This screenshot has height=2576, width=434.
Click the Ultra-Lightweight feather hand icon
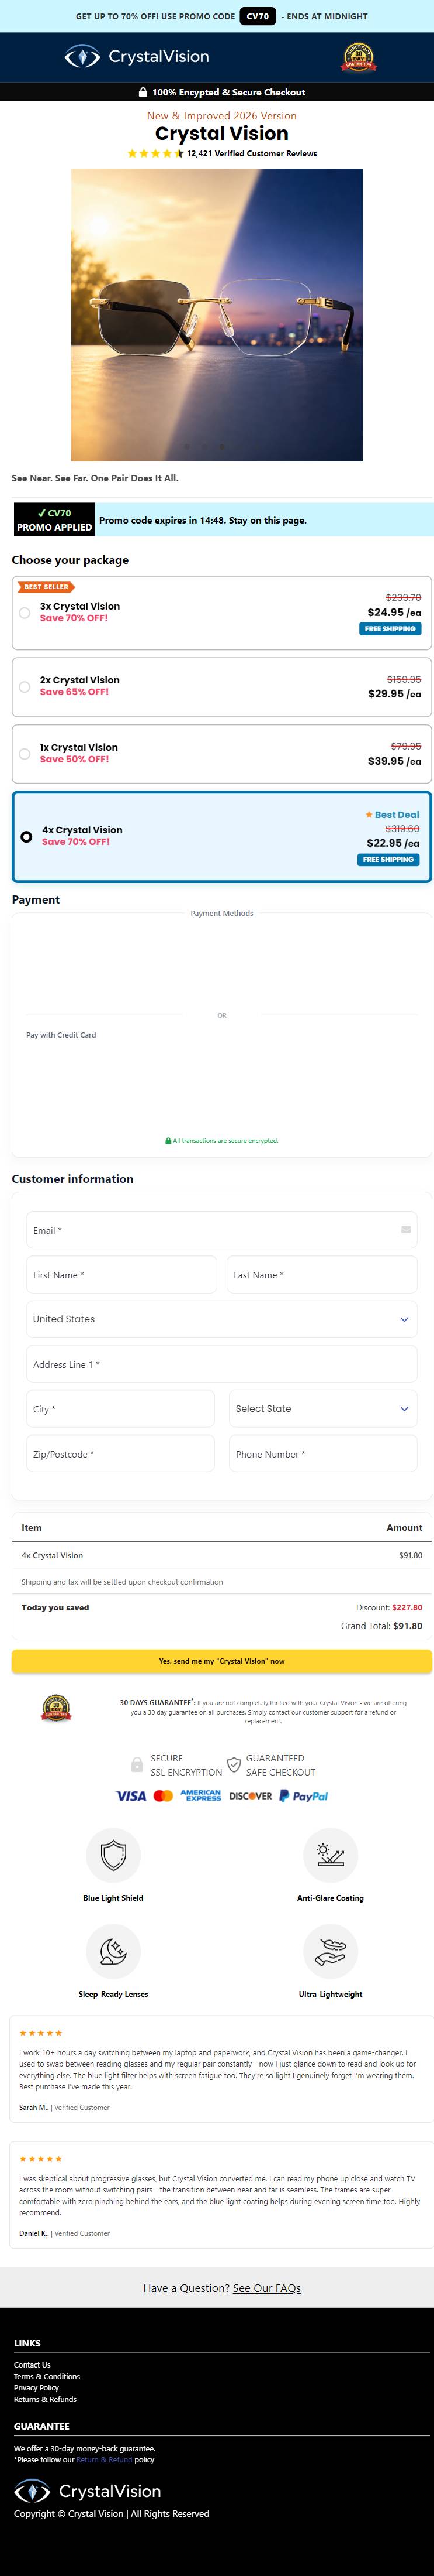[330, 1951]
